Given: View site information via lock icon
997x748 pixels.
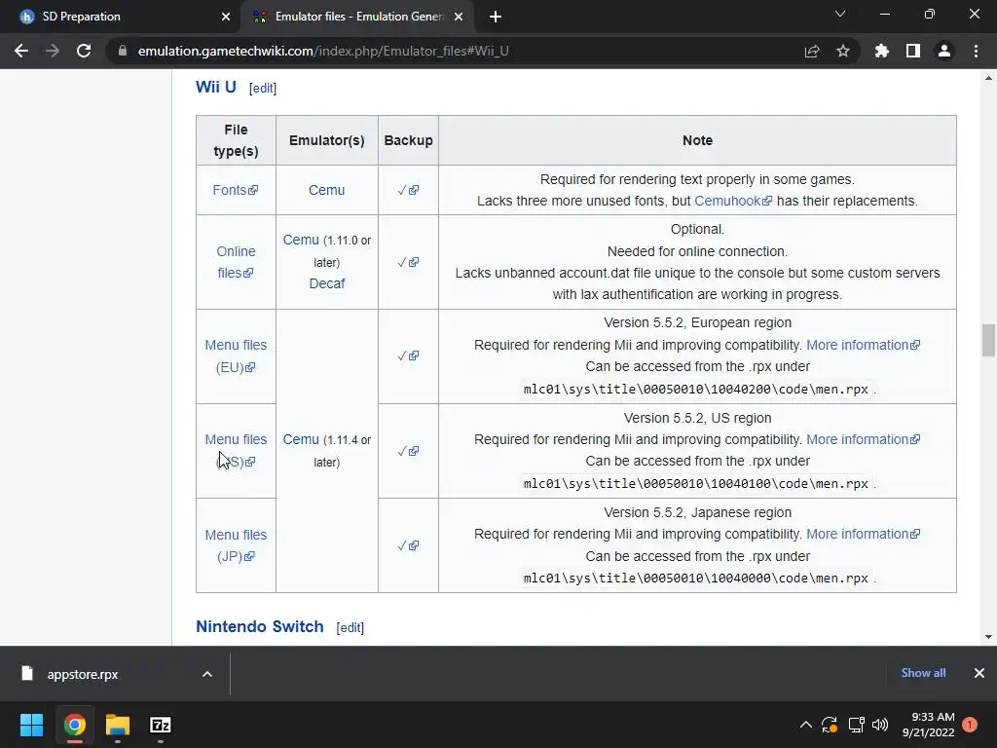Looking at the screenshot, I should [122, 51].
